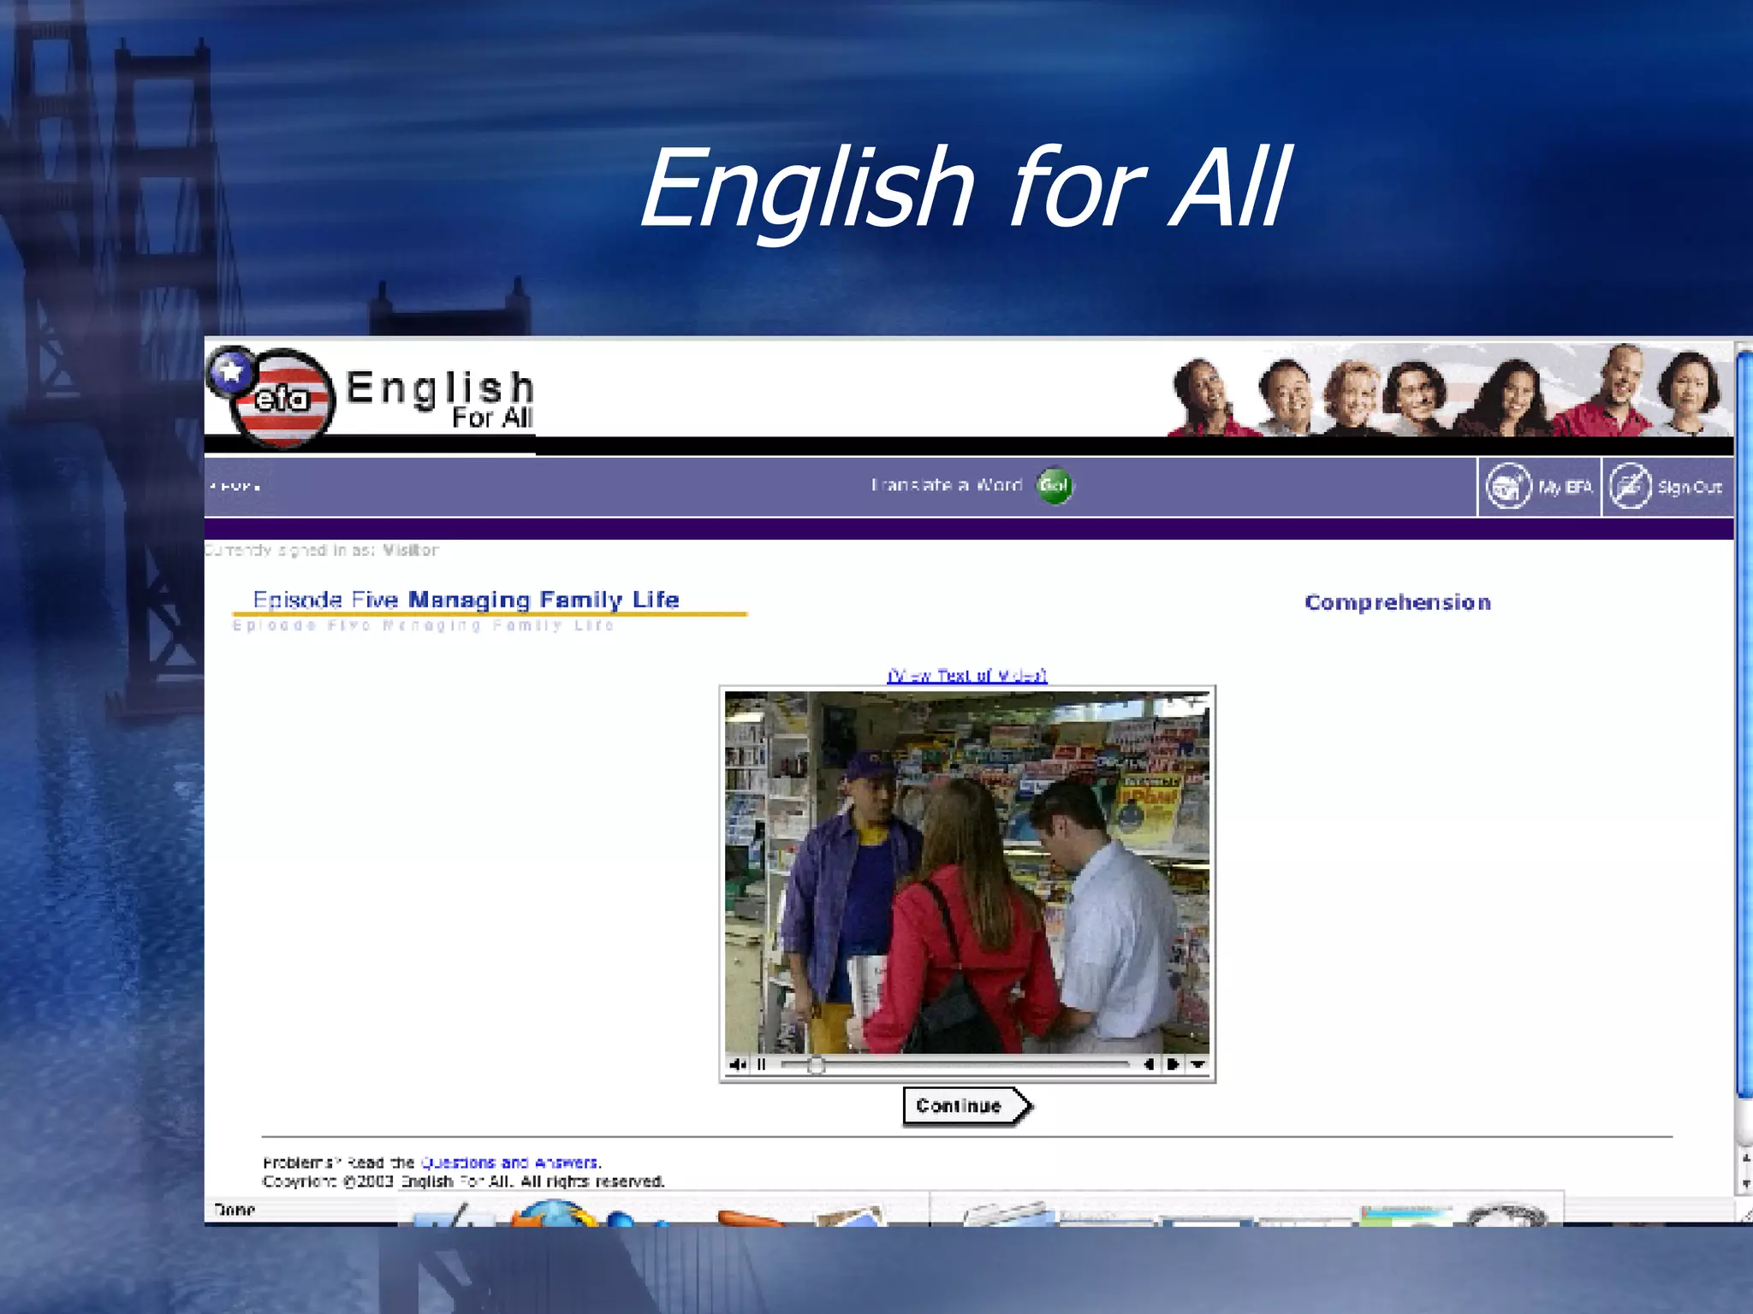The height and width of the screenshot is (1314, 1753).
Task: Open the video player dropdown menu arrow
Action: (x=1197, y=1064)
